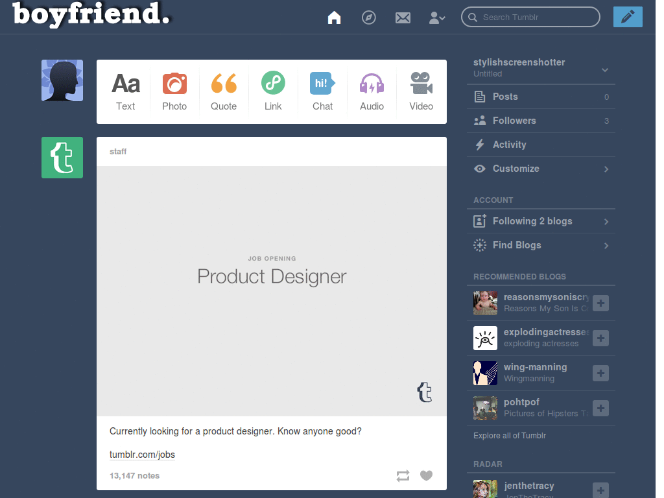Screen dimensions: 664x498
Task: Click the pohtpof avatar
Action: pos(485,409)
